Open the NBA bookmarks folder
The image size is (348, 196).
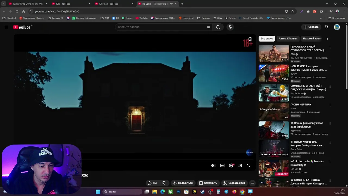pyautogui.click(x=105, y=18)
